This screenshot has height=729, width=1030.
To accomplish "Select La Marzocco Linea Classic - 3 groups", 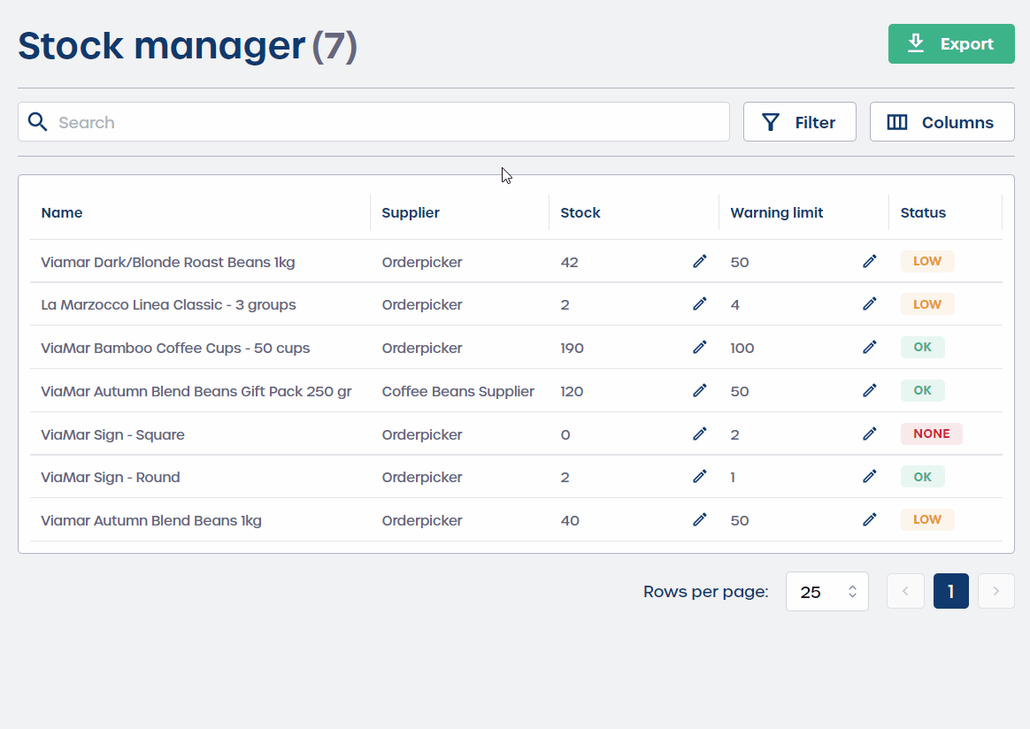I will click(168, 304).
